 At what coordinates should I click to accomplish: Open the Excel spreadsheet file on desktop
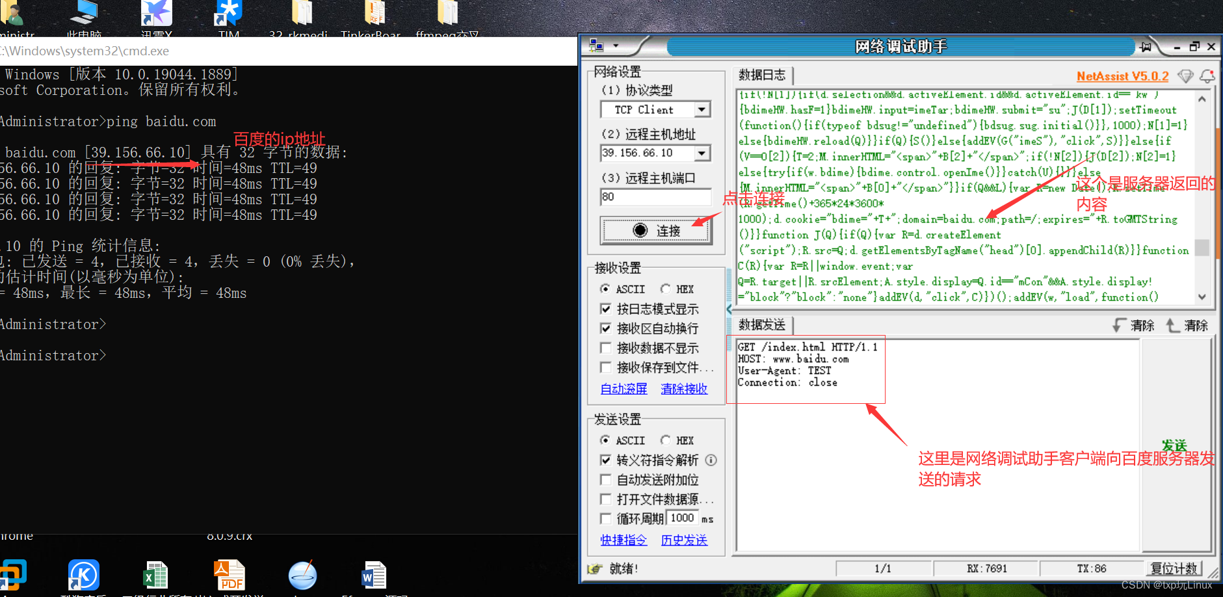coord(155,576)
